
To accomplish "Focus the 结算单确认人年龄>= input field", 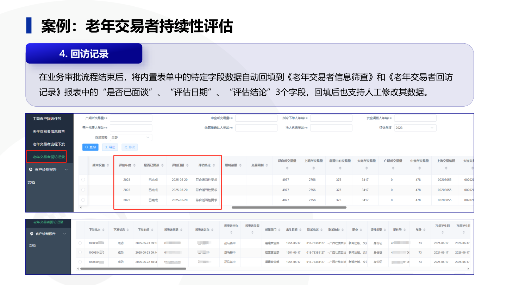I will point(256,128).
